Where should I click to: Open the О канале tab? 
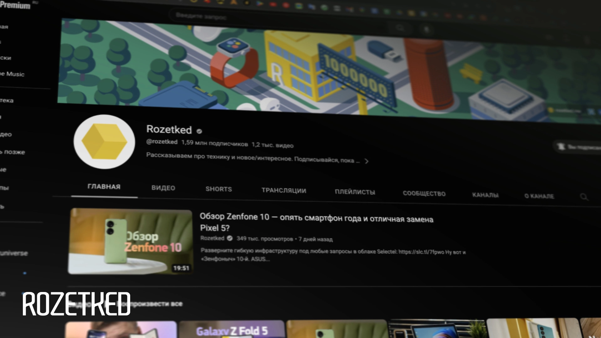pyautogui.click(x=539, y=196)
